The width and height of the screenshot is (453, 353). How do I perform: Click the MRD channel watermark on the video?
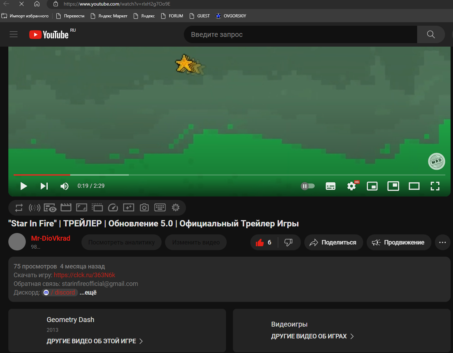click(x=436, y=161)
